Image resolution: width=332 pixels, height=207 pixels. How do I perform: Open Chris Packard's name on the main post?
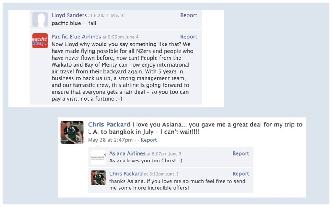(109, 125)
